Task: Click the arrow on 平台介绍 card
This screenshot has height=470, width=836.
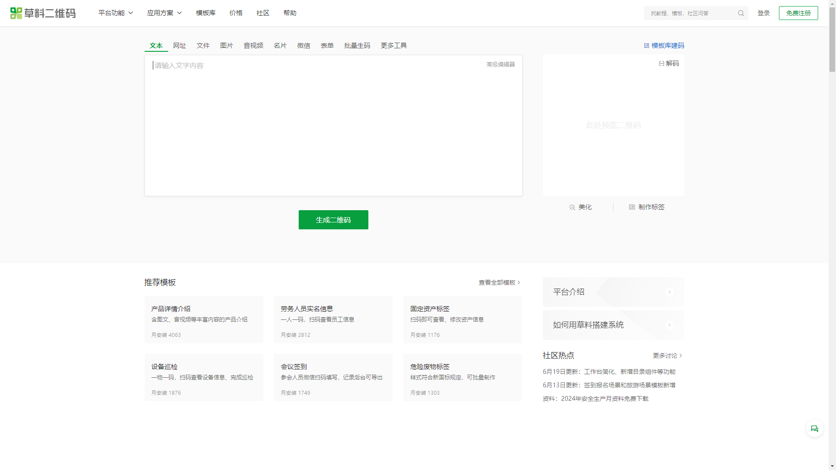Action: click(669, 292)
